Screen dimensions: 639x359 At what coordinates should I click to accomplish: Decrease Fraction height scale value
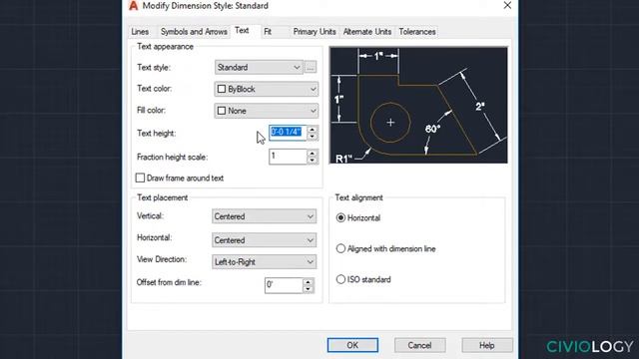(313, 161)
